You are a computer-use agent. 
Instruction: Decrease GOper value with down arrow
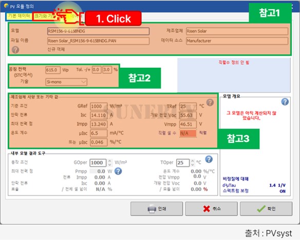click(110, 165)
